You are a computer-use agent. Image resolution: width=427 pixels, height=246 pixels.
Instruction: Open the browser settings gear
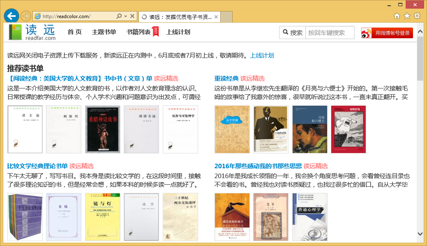point(417,16)
